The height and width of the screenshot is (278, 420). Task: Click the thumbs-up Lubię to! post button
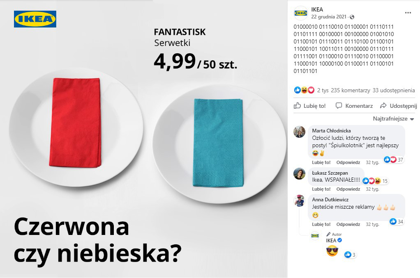pos(309,106)
